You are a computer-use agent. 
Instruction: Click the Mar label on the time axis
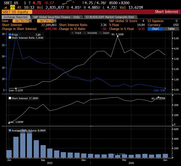pos(124,160)
